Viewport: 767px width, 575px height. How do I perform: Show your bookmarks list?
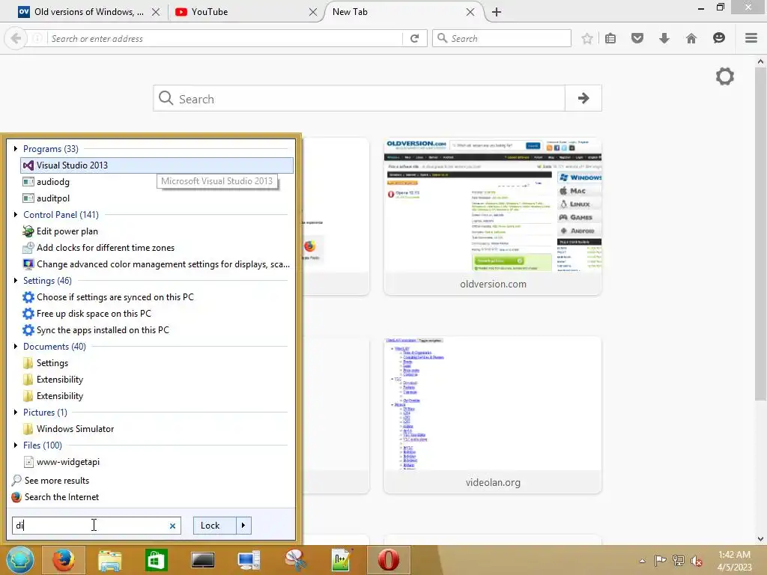point(610,38)
